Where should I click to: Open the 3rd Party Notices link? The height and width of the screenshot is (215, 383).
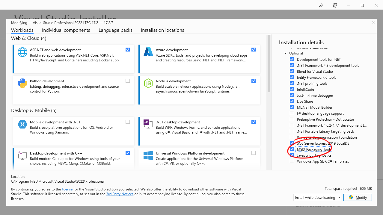(120, 194)
